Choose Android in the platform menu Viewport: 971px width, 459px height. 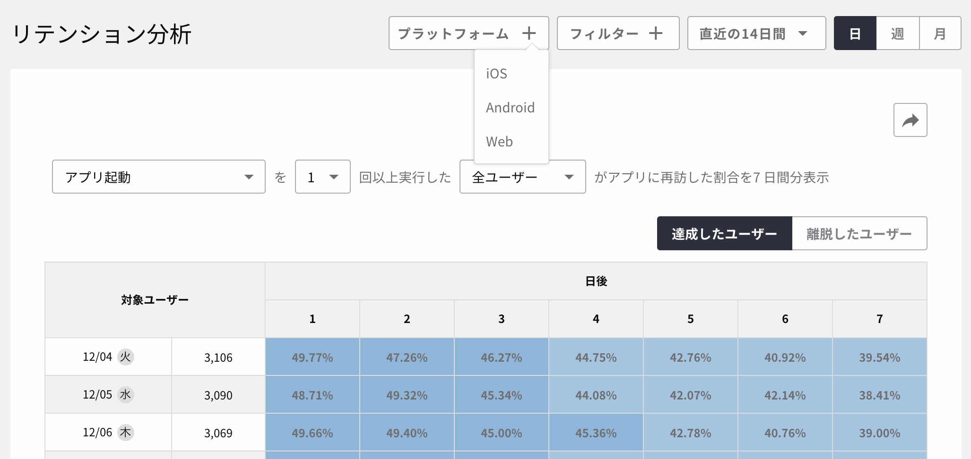click(510, 108)
